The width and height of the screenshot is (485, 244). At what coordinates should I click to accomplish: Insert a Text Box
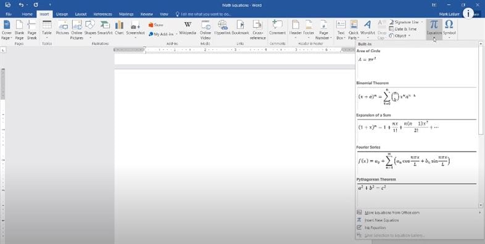pos(341,30)
